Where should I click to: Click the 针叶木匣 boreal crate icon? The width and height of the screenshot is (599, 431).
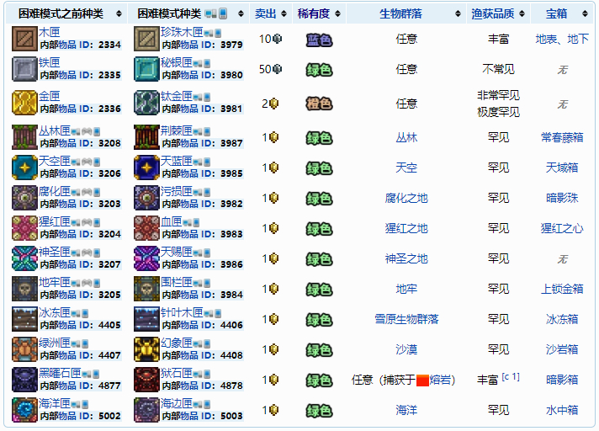(146, 319)
